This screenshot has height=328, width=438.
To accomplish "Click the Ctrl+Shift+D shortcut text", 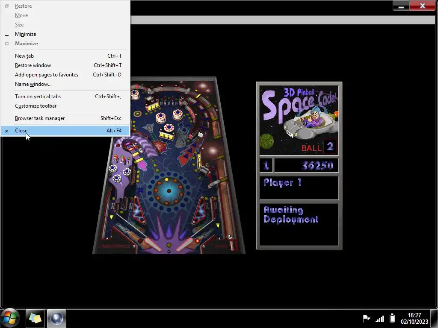I will pos(107,75).
